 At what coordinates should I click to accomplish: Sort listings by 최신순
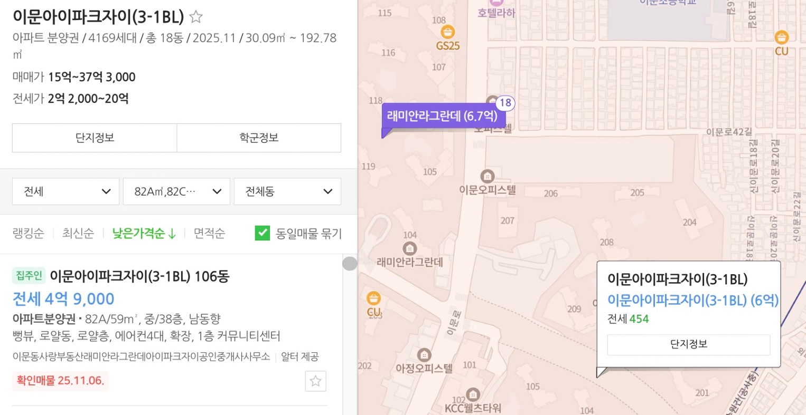[78, 233]
